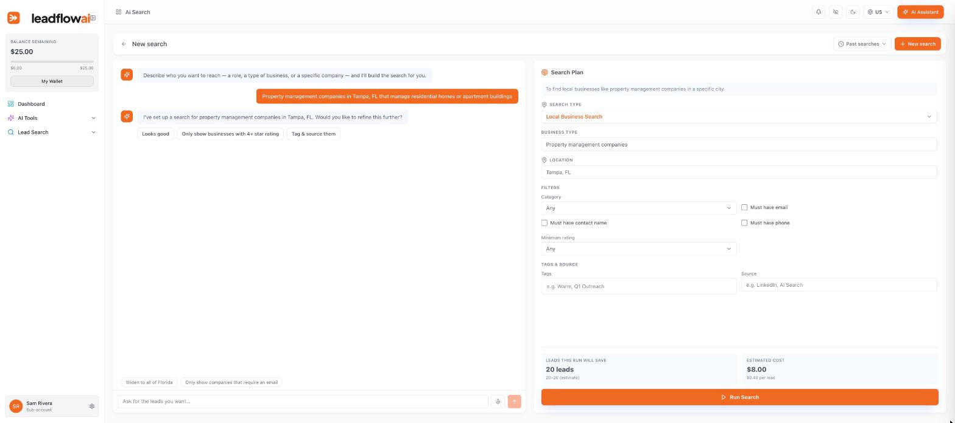This screenshot has width=955, height=423.
Task: Choose Tag & source them suggestion
Action: pos(314,134)
